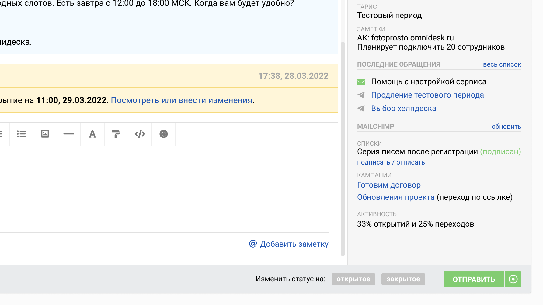Click the insert image icon
The image size is (543, 305).
[45, 134]
